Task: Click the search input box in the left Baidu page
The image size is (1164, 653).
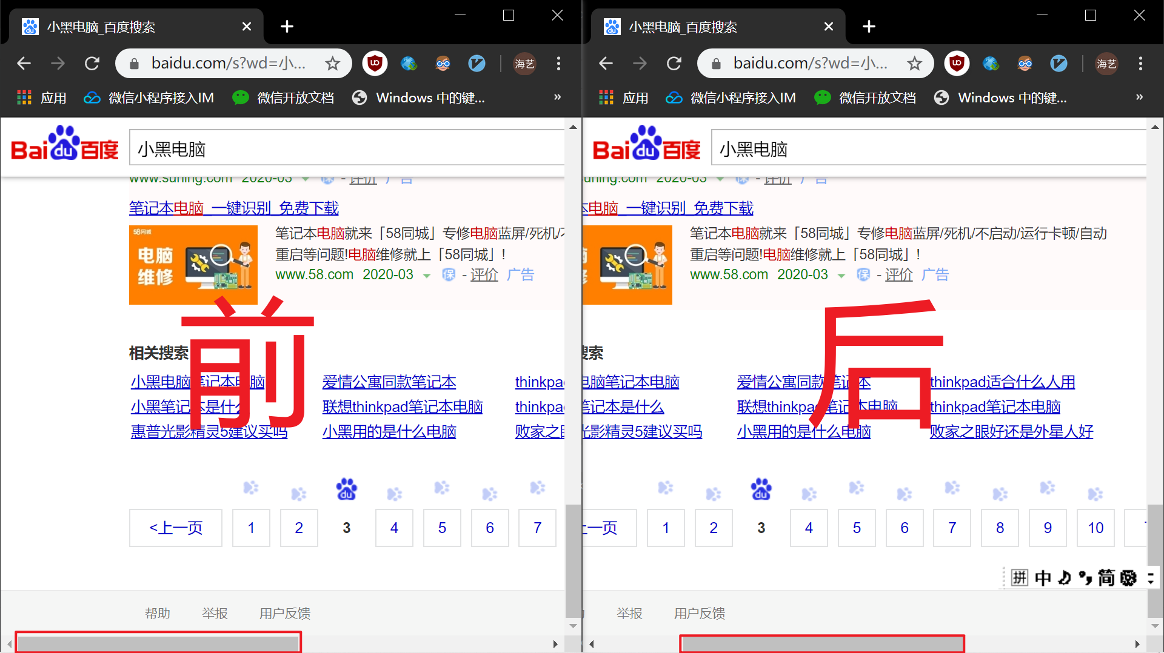Action: click(x=347, y=148)
